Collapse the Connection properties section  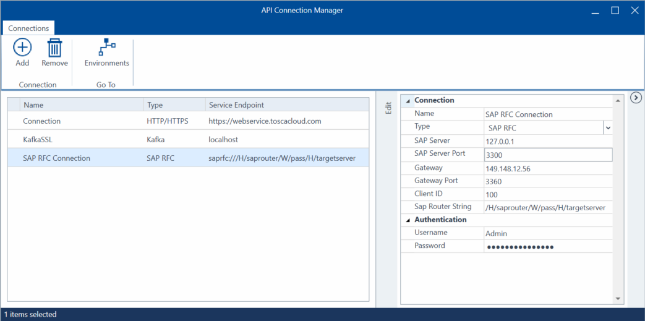click(x=408, y=100)
